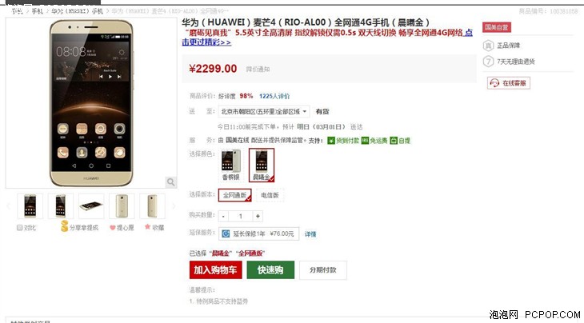Click the red 加入购物车 button
This screenshot has width=584, height=323.
pyautogui.click(x=216, y=269)
